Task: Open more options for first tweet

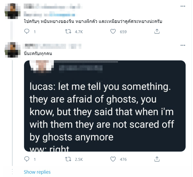Action: tap(183, 6)
